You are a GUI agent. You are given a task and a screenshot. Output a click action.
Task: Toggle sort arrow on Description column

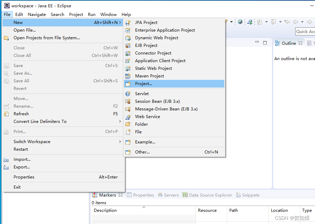144,207
